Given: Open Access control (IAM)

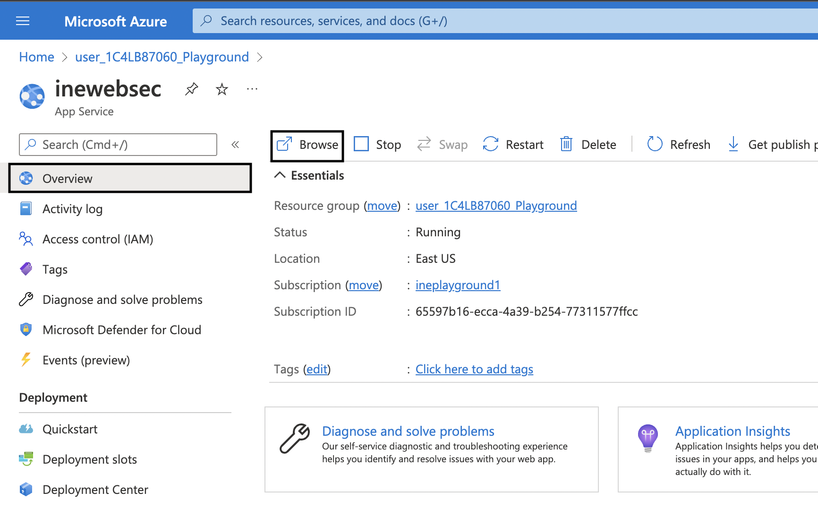Looking at the screenshot, I should click(x=97, y=239).
